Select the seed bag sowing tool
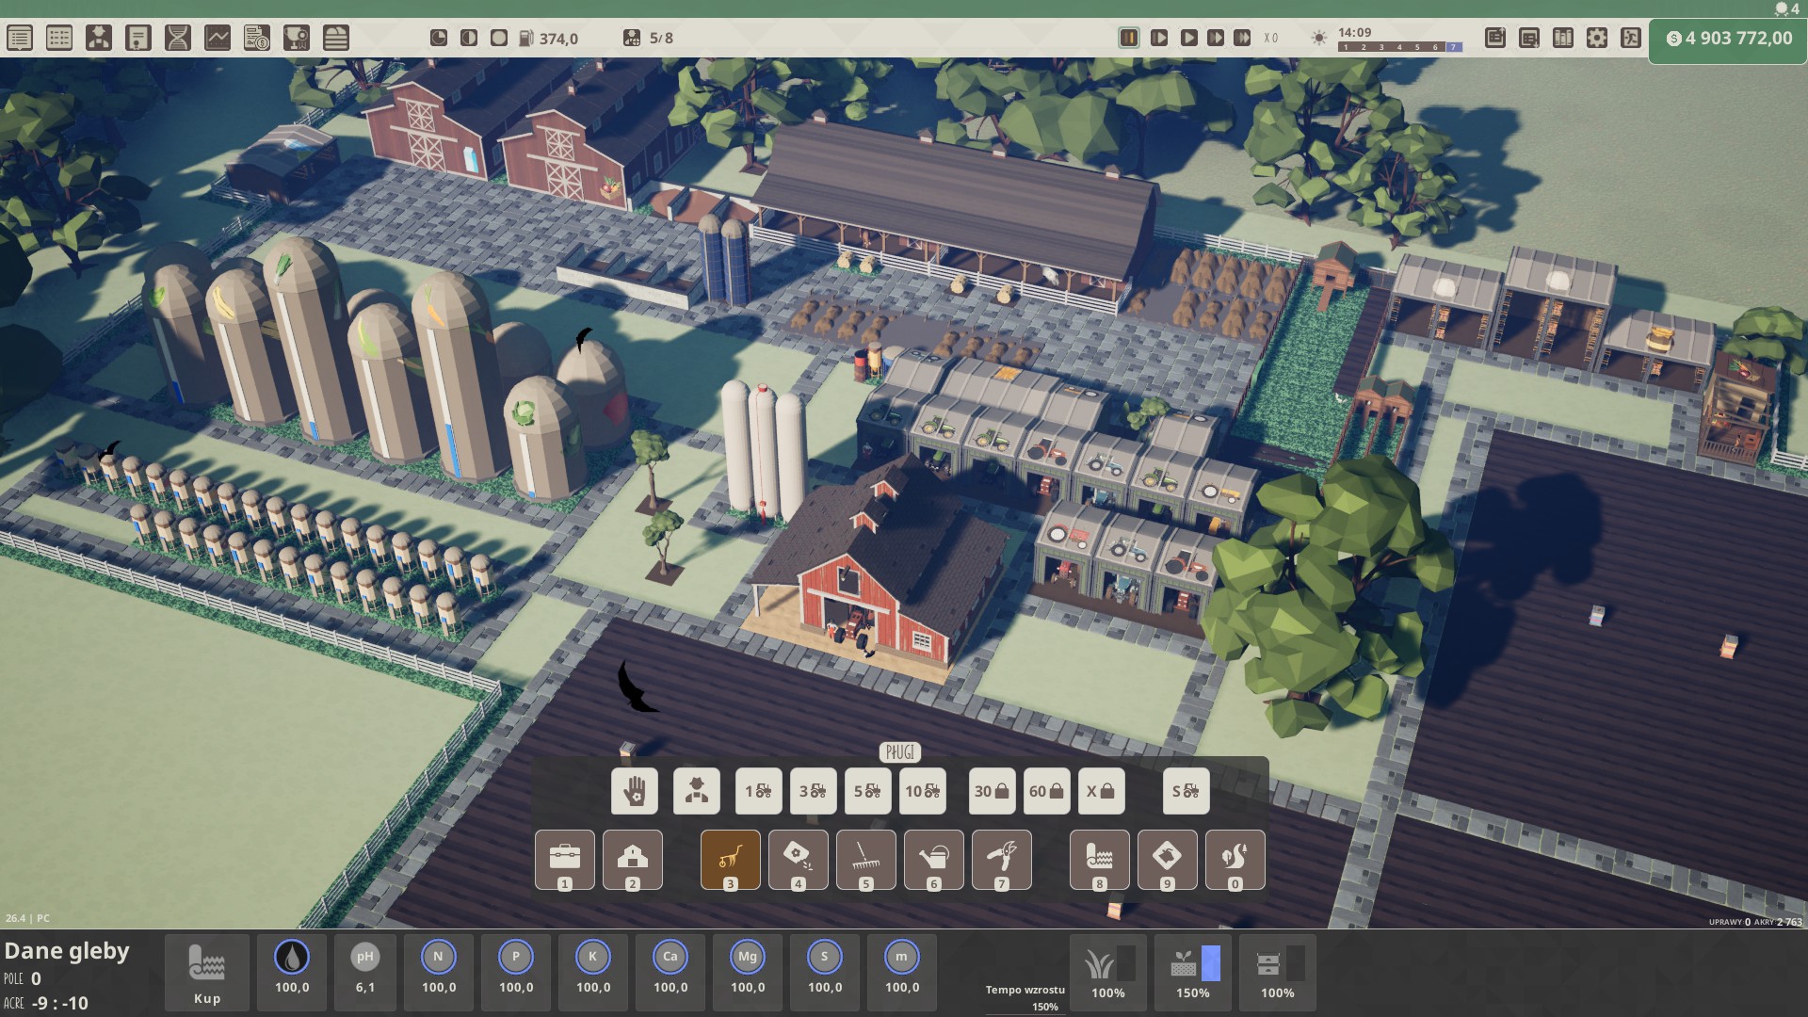 [x=798, y=858]
